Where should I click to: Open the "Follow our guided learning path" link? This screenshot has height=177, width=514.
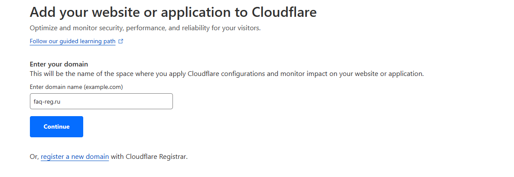pos(72,41)
